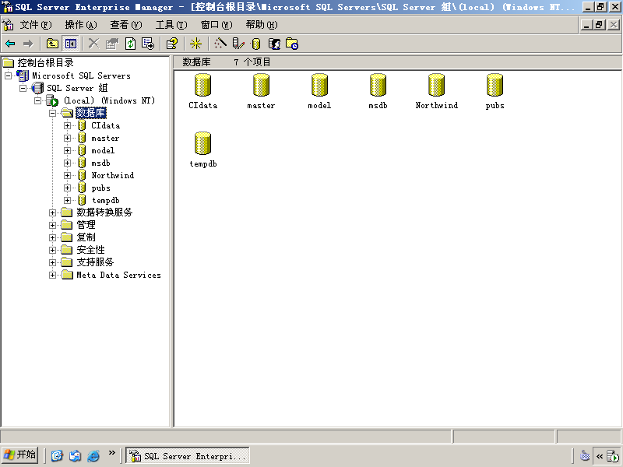Select 控制台根目录 in the tree
Image resolution: width=623 pixels, height=467 pixels.
45,63
